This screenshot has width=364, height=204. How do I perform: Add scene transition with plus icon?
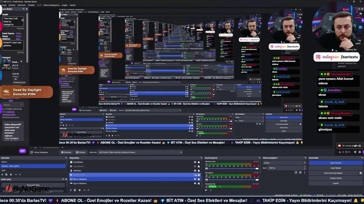pyautogui.click(x=296, y=172)
